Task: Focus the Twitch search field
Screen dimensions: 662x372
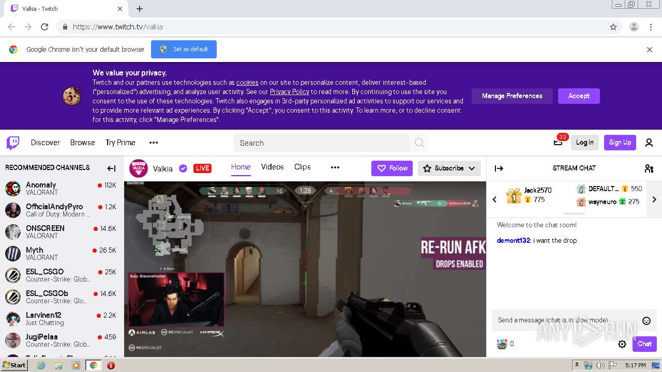Action: [322, 143]
